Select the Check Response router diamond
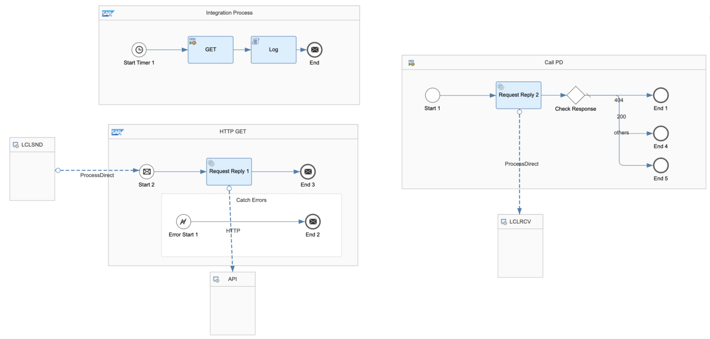 576,95
